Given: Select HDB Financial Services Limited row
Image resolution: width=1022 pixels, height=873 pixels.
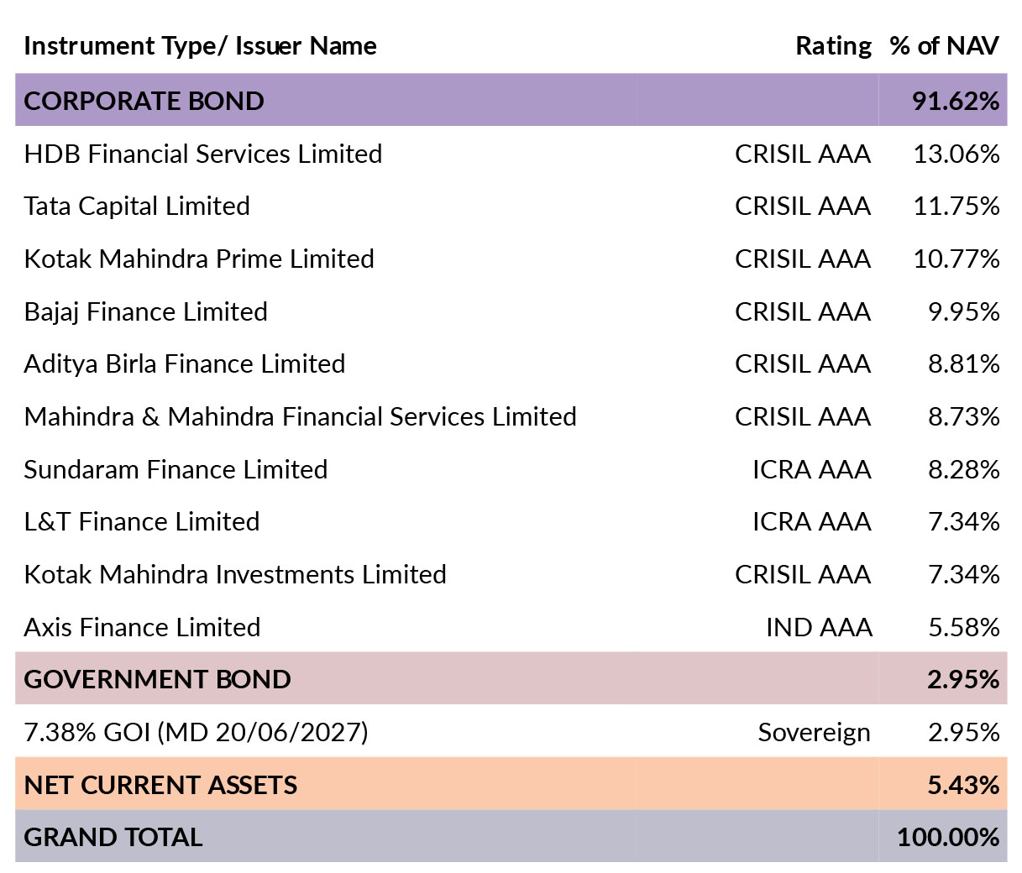Looking at the screenshot, I should tap(511, 154).
